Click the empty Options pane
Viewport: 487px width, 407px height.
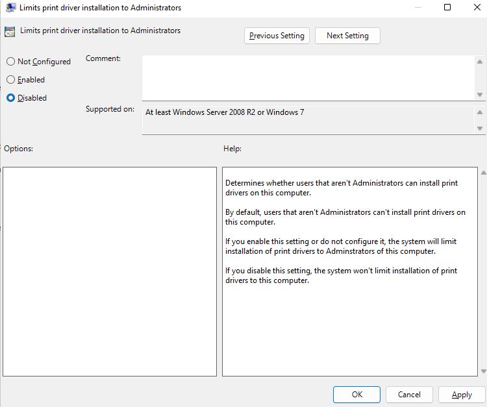(110, 271)
